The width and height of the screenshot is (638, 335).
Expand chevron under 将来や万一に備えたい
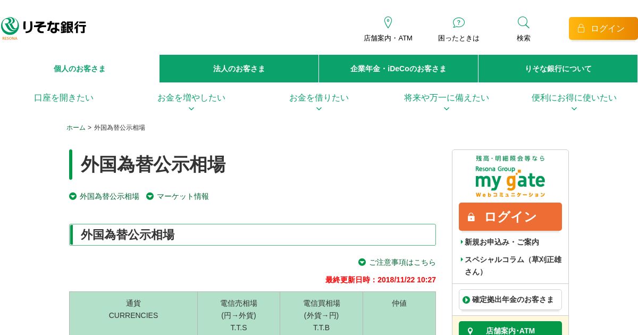447,109
